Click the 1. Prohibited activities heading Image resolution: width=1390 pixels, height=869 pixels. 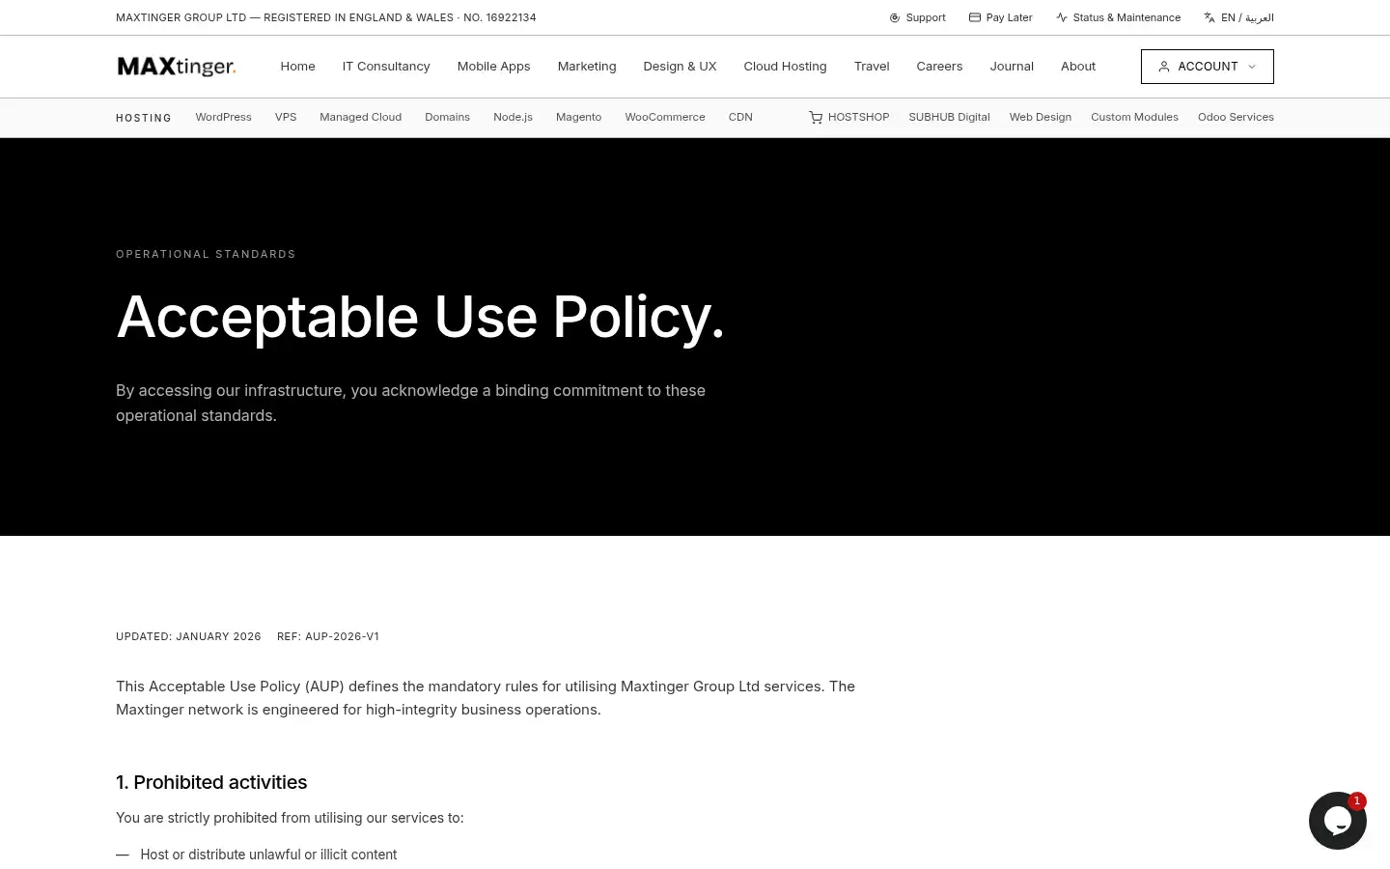pyautogui.click(x=211, y=782)
